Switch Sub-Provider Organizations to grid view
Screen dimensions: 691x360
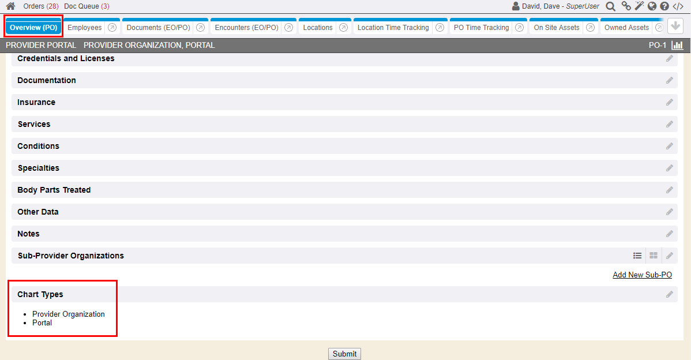pyautogui.click(x=654, y=256)
